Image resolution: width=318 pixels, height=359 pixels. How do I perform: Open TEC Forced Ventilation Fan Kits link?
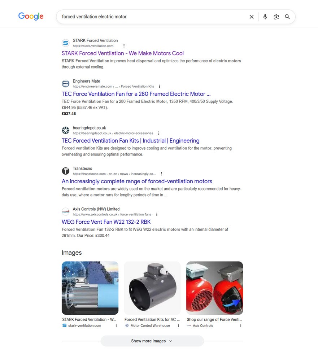(x=130, y=141)
